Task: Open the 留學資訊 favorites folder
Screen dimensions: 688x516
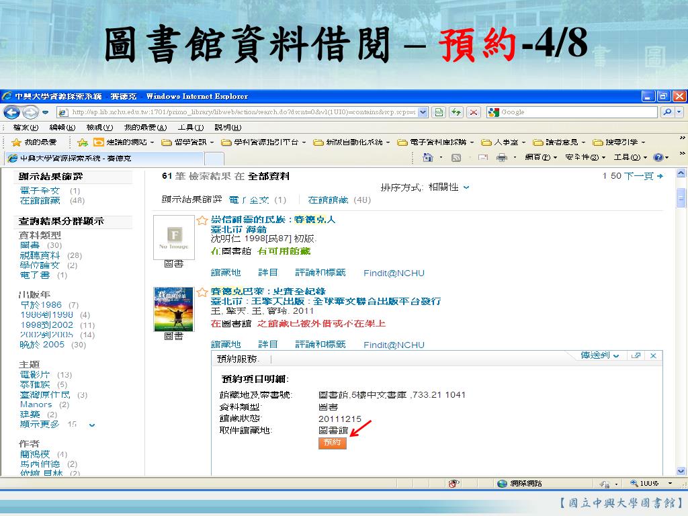Action: pyautogui.click(x=187, y=142)
